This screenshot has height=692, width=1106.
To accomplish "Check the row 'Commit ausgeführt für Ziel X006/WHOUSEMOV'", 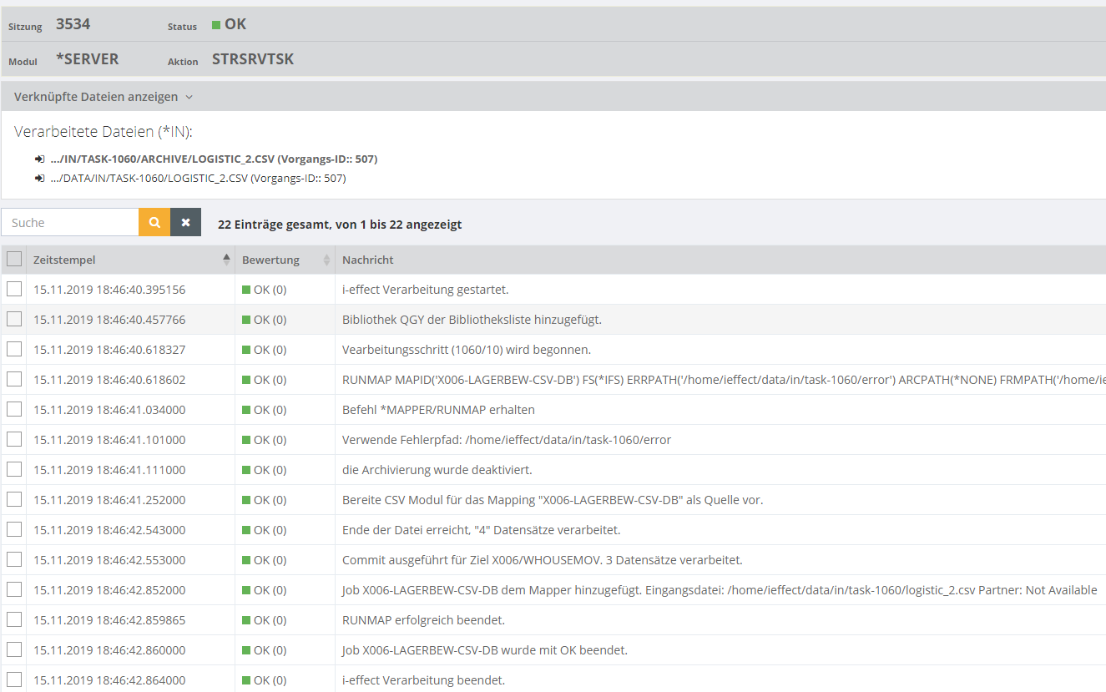I will [14, 559].
